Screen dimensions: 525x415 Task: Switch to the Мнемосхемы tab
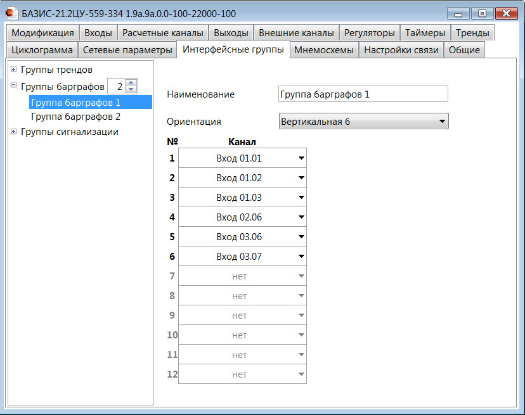click(x=324, y=50)
